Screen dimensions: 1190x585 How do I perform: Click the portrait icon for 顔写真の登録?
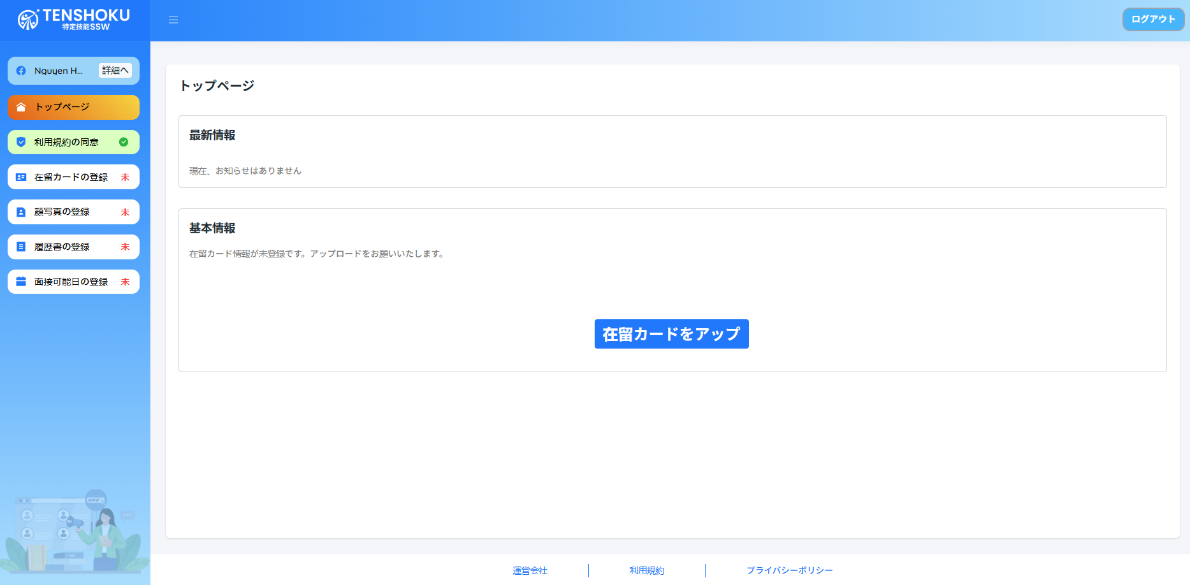[x=21, y=212]
